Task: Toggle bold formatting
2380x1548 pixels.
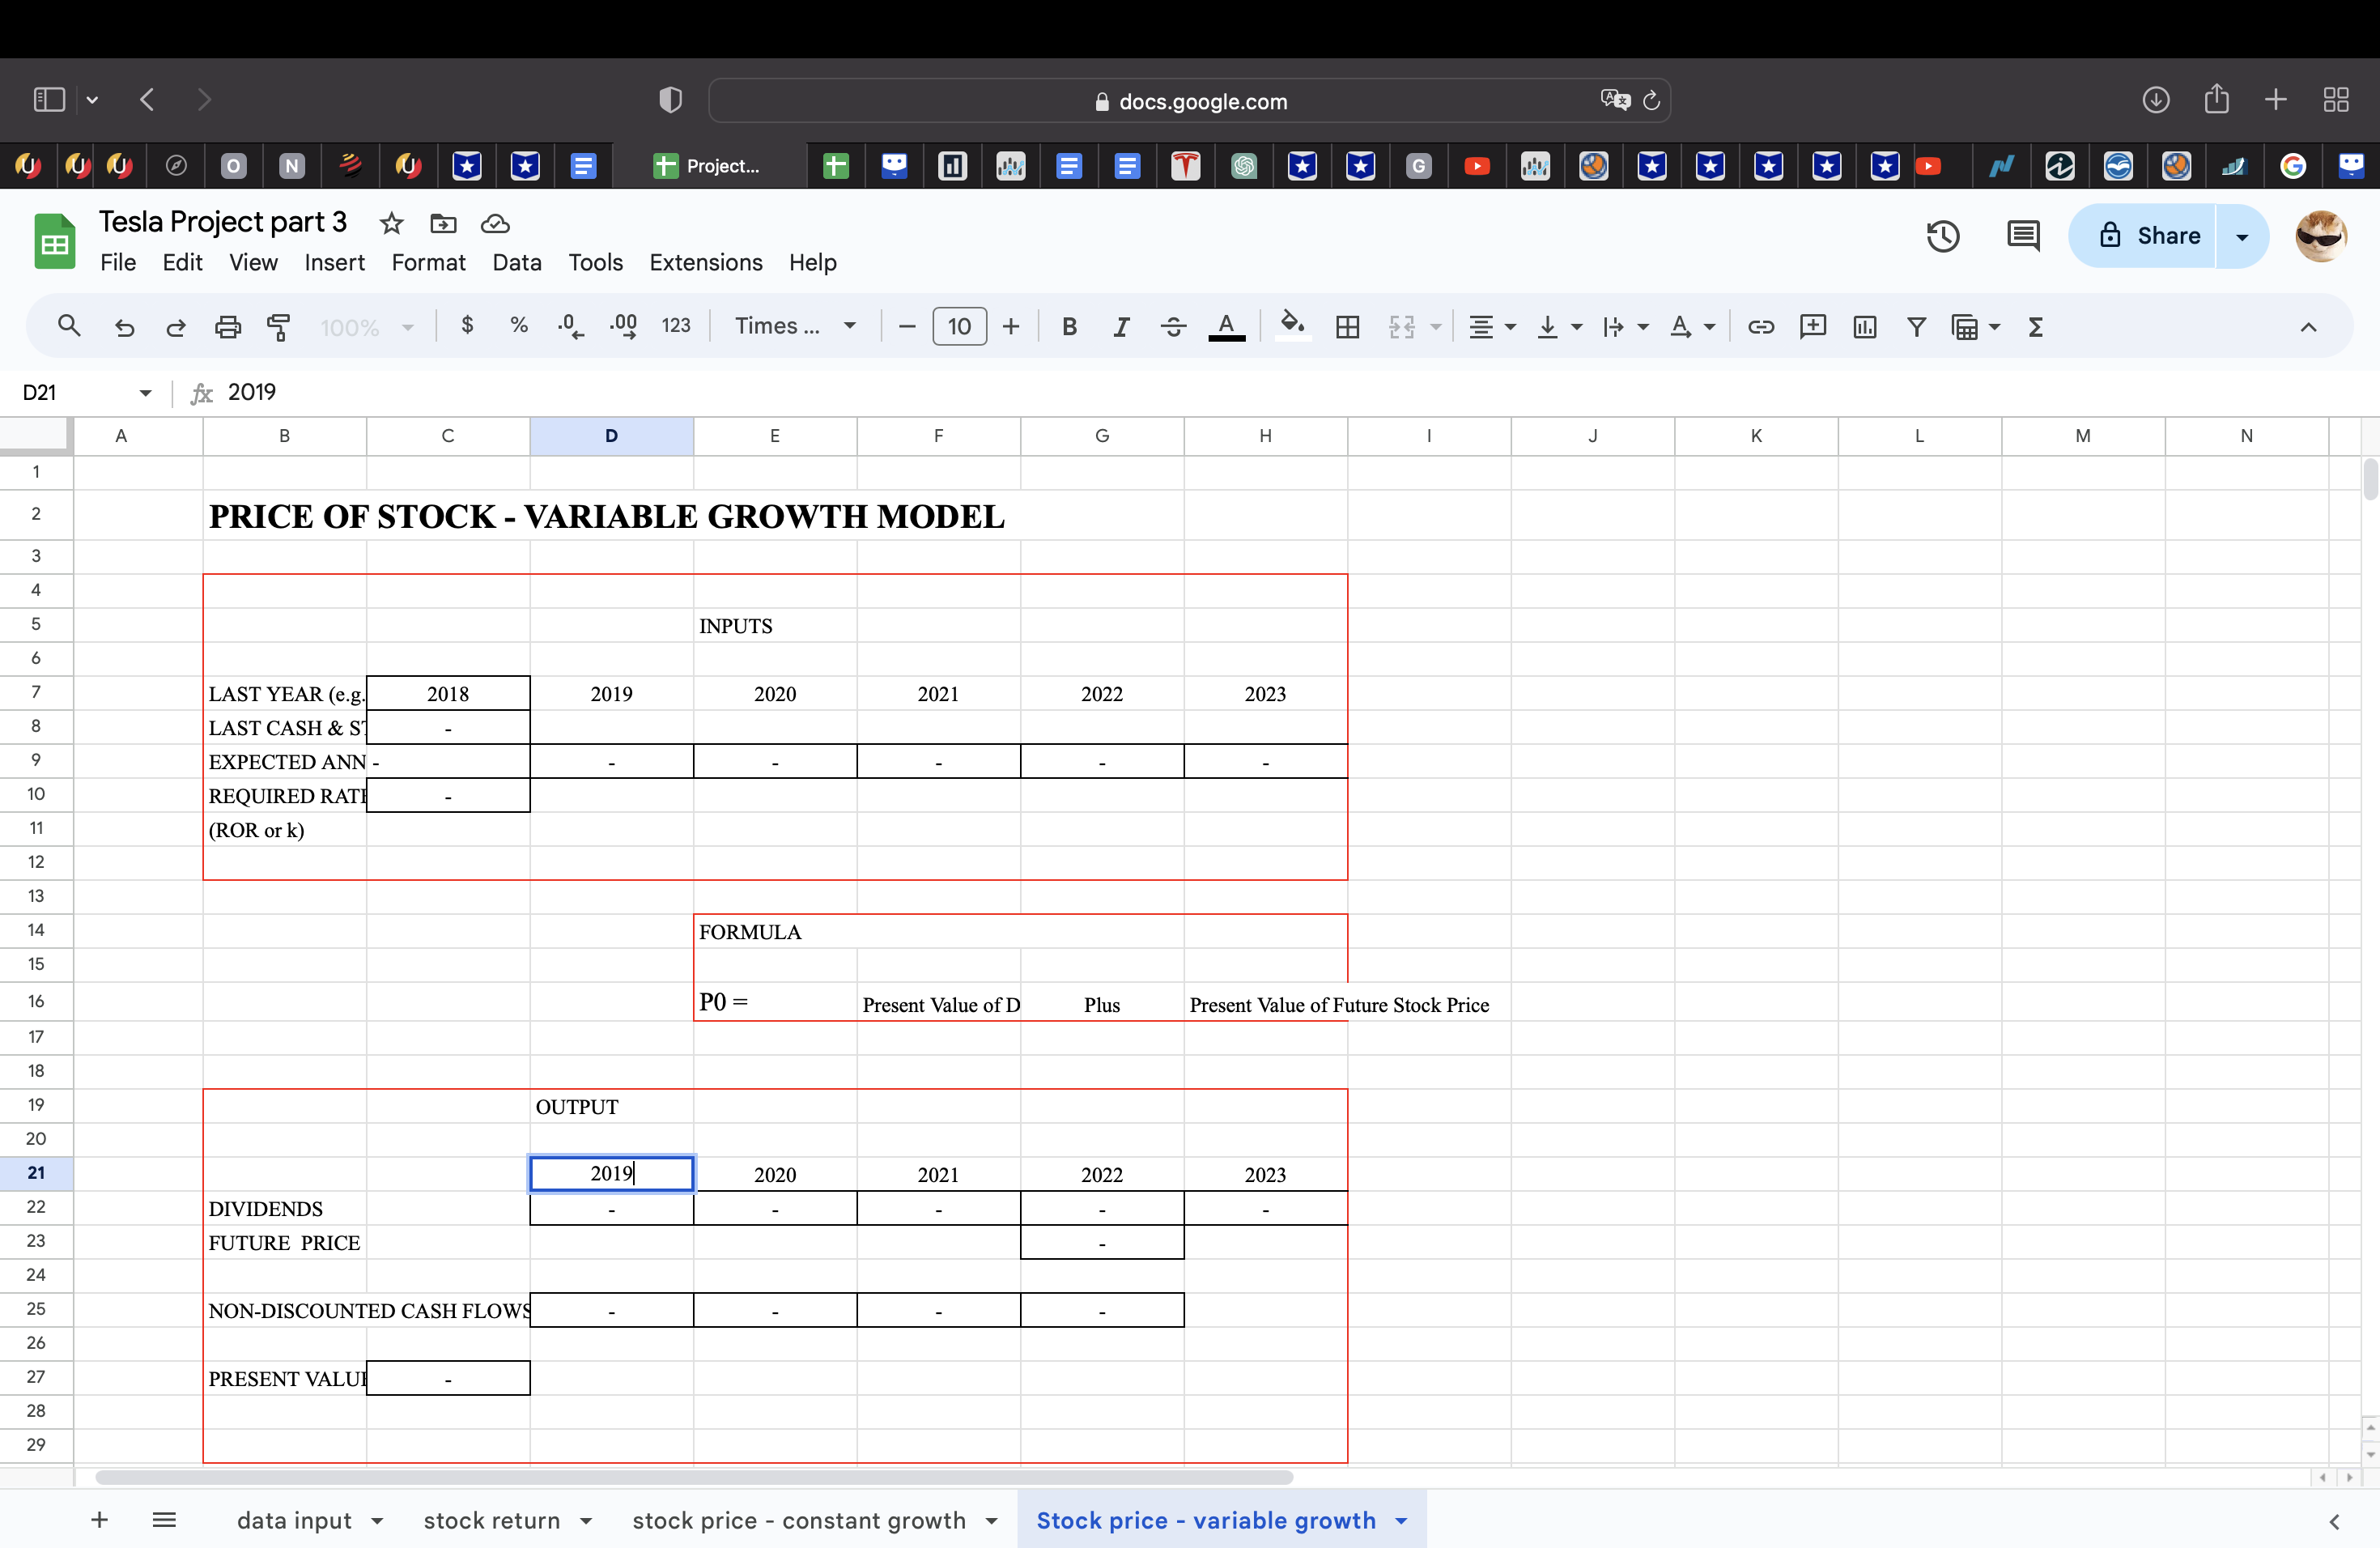Action: coord(1069,327)
